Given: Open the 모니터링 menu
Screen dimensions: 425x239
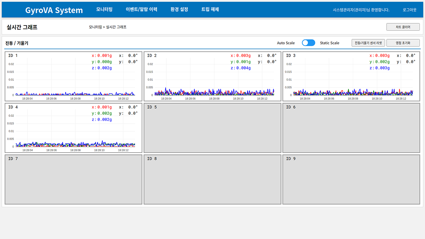Looking at the screenshot, I should [104, 10].
